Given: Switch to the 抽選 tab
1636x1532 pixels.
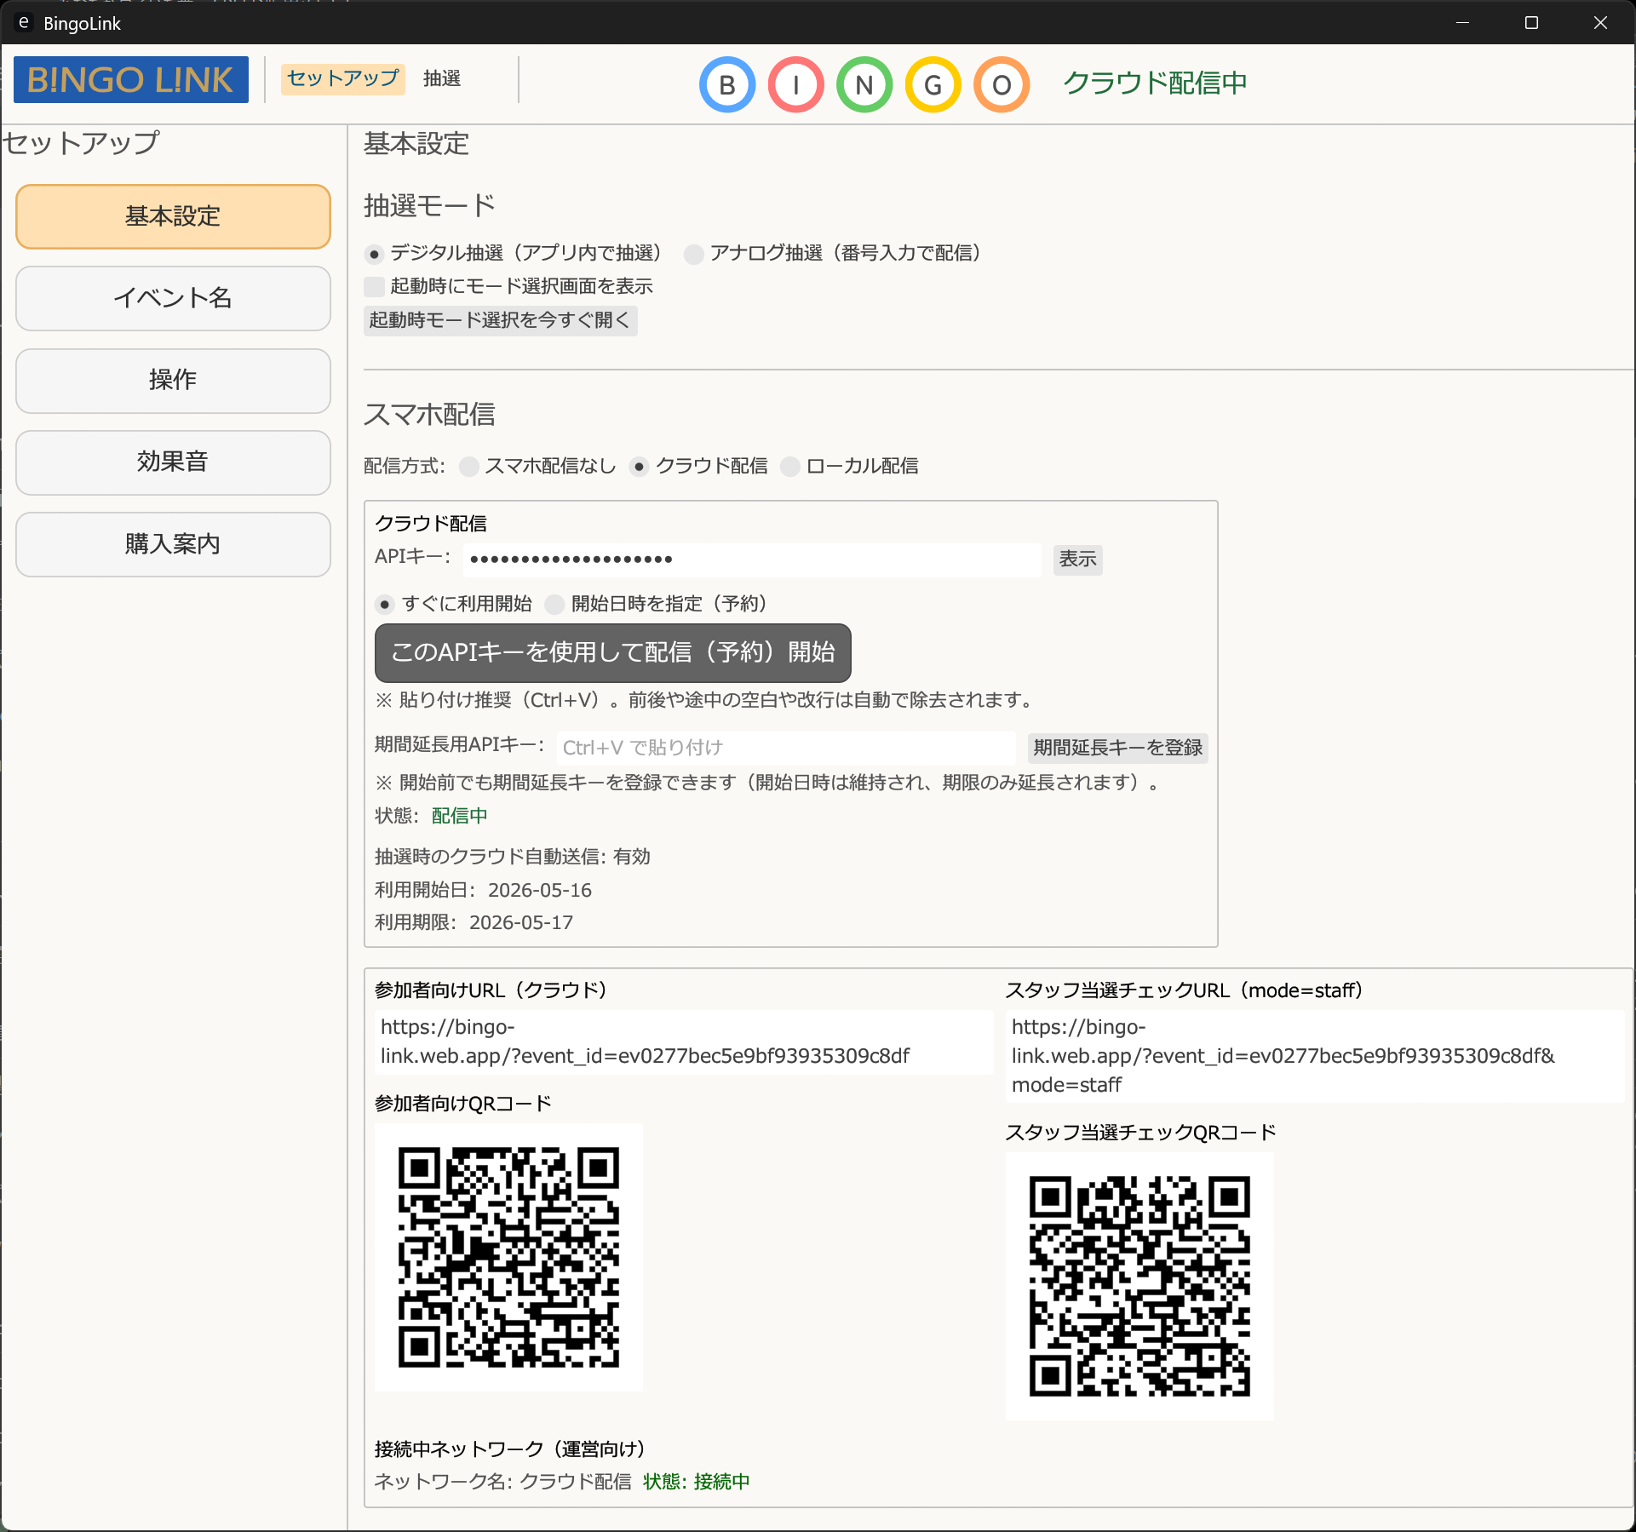Looking at the screenshot, I should pos(442,79).
